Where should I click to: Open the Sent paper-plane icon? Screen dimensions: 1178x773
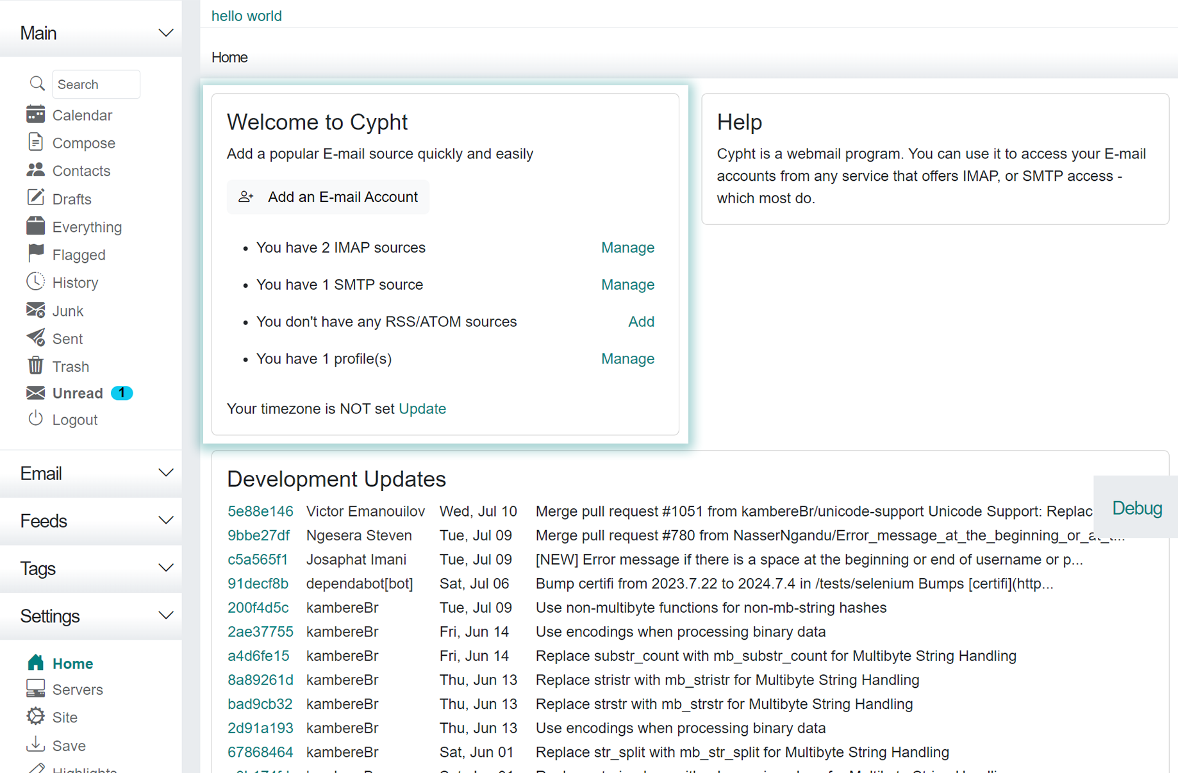click(x=36, y=338)
